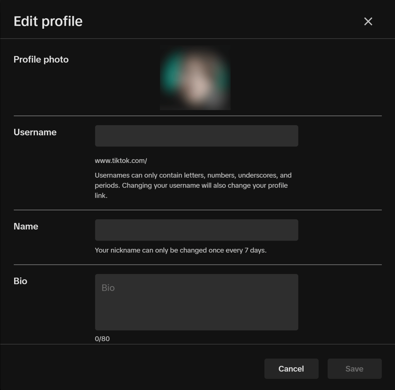Click the separator between Profile photo and Username
Image resolution: width=395 pixels, height=390 pixels.
click(197, 116)
